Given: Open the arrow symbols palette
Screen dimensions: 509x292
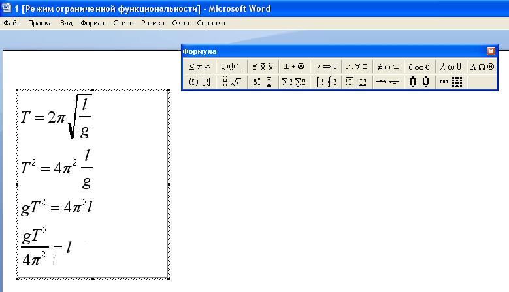Looking at the screenshot, I should (x=325, y=66).
